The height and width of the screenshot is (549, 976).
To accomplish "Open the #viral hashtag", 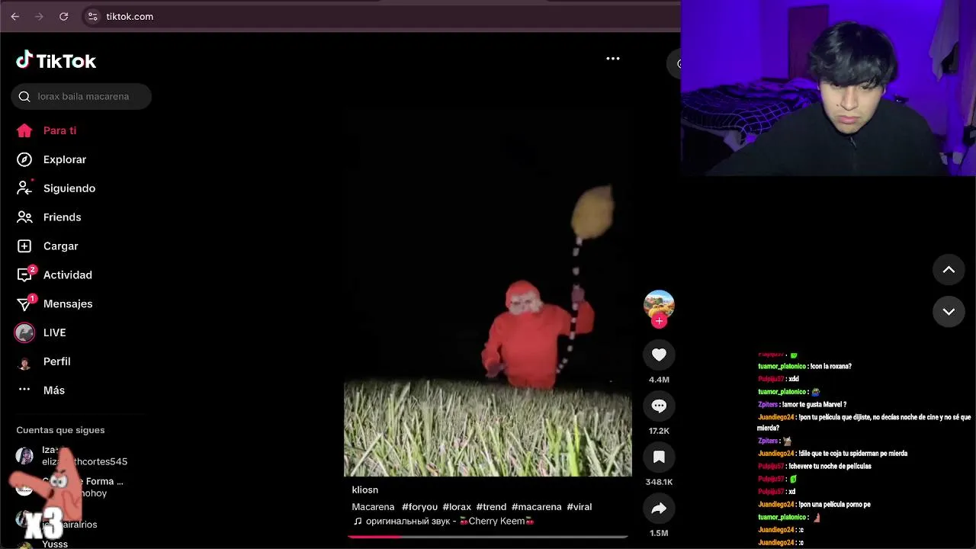I will (579, 506).
